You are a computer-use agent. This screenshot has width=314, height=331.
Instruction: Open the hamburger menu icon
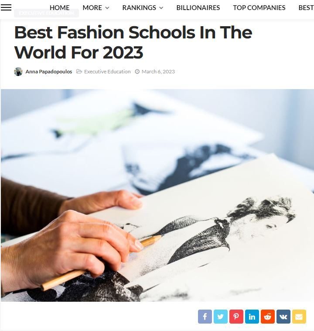(x=6, y=7)
